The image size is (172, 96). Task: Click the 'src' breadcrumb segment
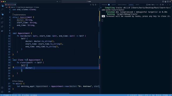click(6, 7)
